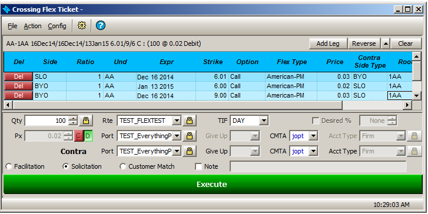This screenshot has width=428, height=214.
Task: Choose the Facilitation radio option
Action: [x=9, y=166]
